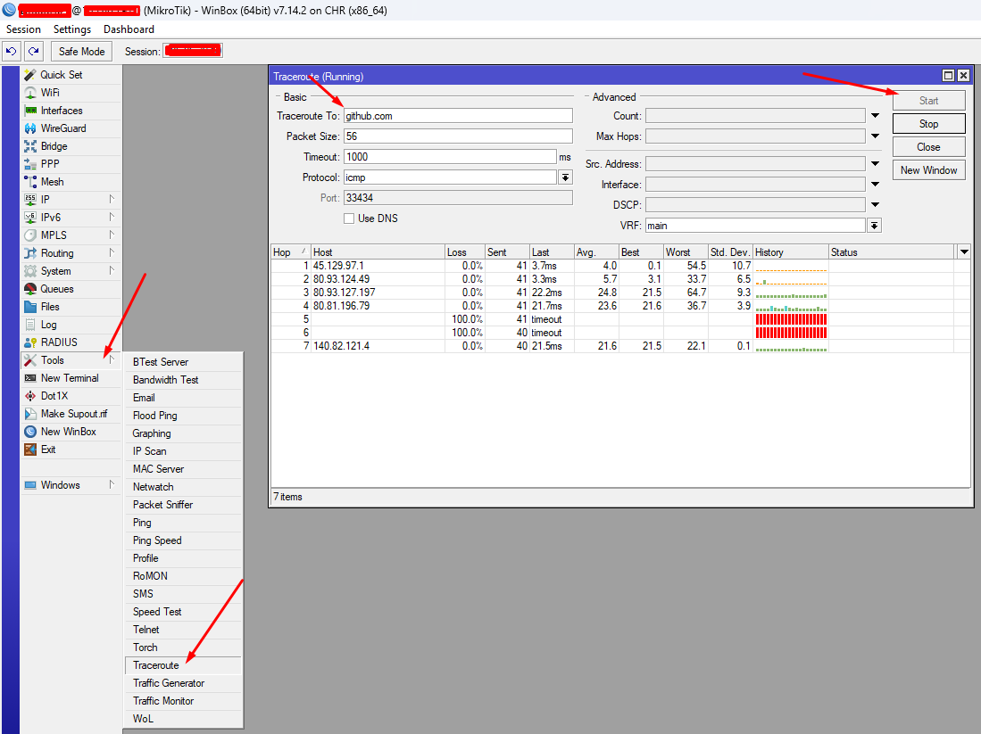Image resolution: width=981 pixels, height=734 pixels.
Task: Open Mesh icon in sidebar
Action: tap(30, 182)
